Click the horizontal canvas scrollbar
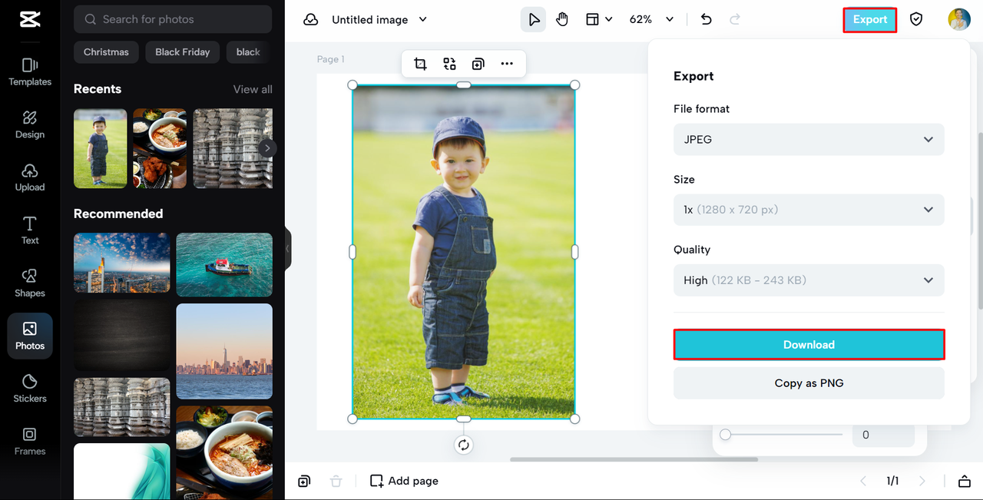 (x=634, y=459)
